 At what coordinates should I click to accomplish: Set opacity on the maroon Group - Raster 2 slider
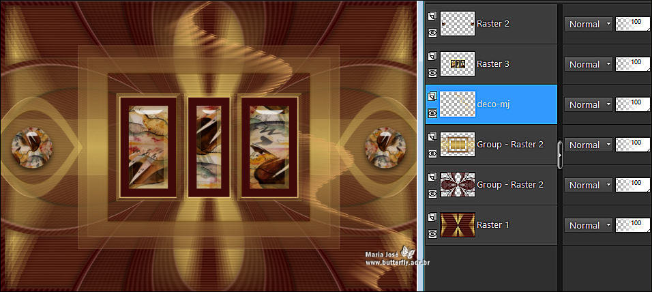click(633, 185)
